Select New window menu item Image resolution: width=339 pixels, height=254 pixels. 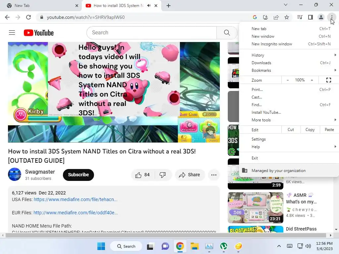point(289,36)
